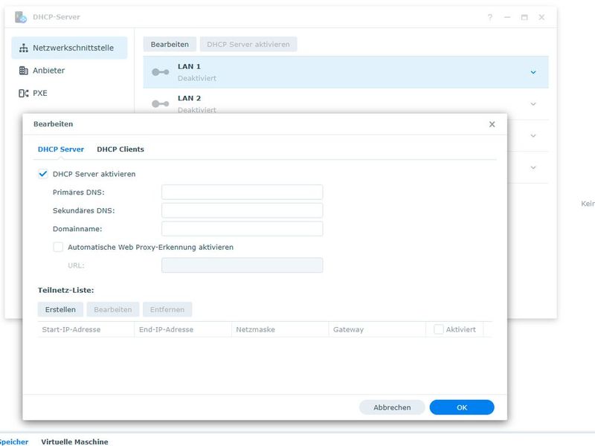
Task: Collapse the third interface row chevron
Action: (x=532, y=135)
